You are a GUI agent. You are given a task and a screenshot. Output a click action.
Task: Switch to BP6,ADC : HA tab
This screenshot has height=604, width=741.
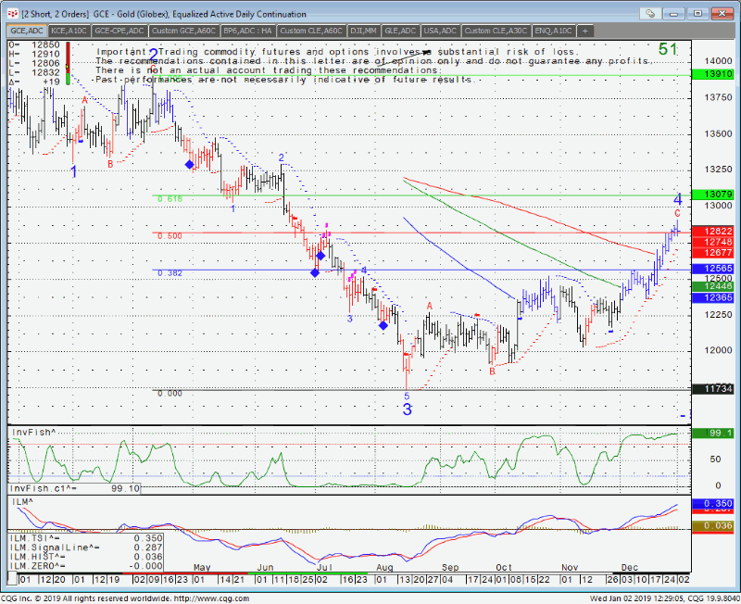click(x=248, y=31)
